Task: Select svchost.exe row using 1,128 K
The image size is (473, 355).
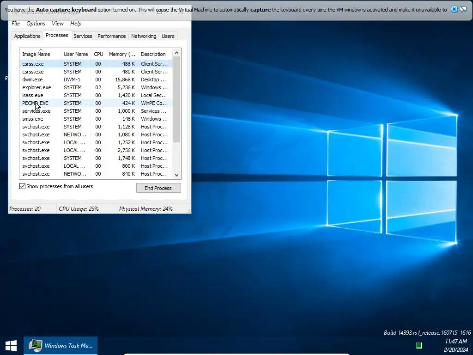Action: coord(96,127)
